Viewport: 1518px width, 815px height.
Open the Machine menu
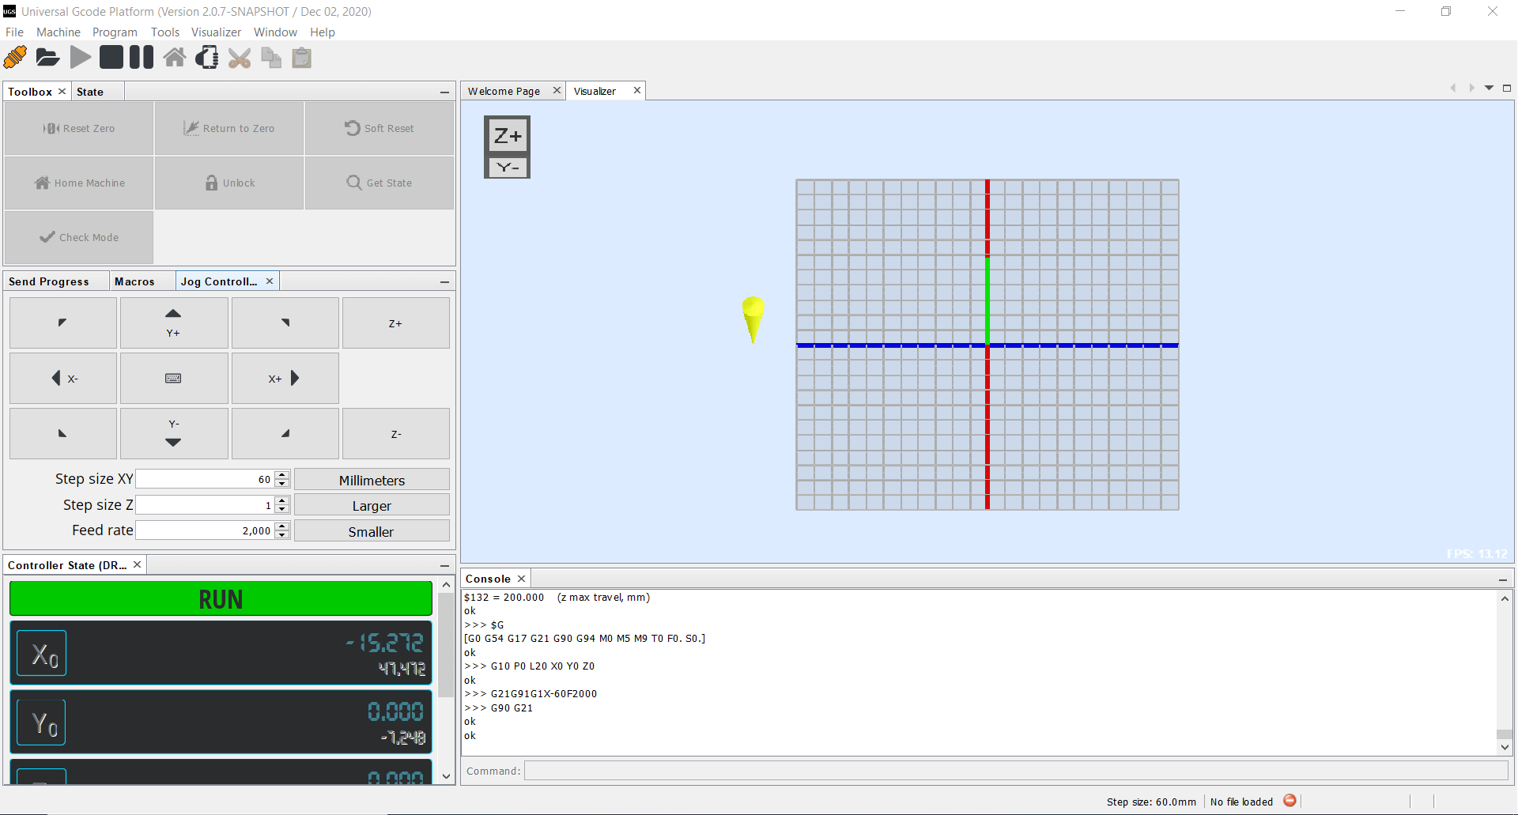(59, 32)
